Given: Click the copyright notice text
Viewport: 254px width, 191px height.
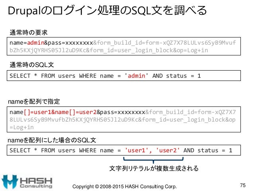Looking at the screenshot, I should coord(125,187).
